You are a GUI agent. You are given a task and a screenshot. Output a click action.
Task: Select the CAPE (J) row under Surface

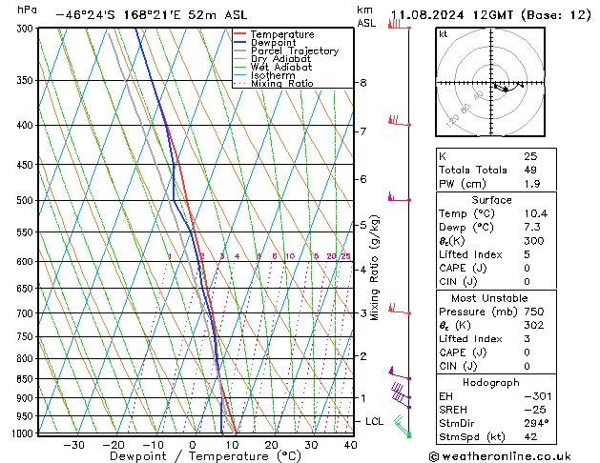496,268
